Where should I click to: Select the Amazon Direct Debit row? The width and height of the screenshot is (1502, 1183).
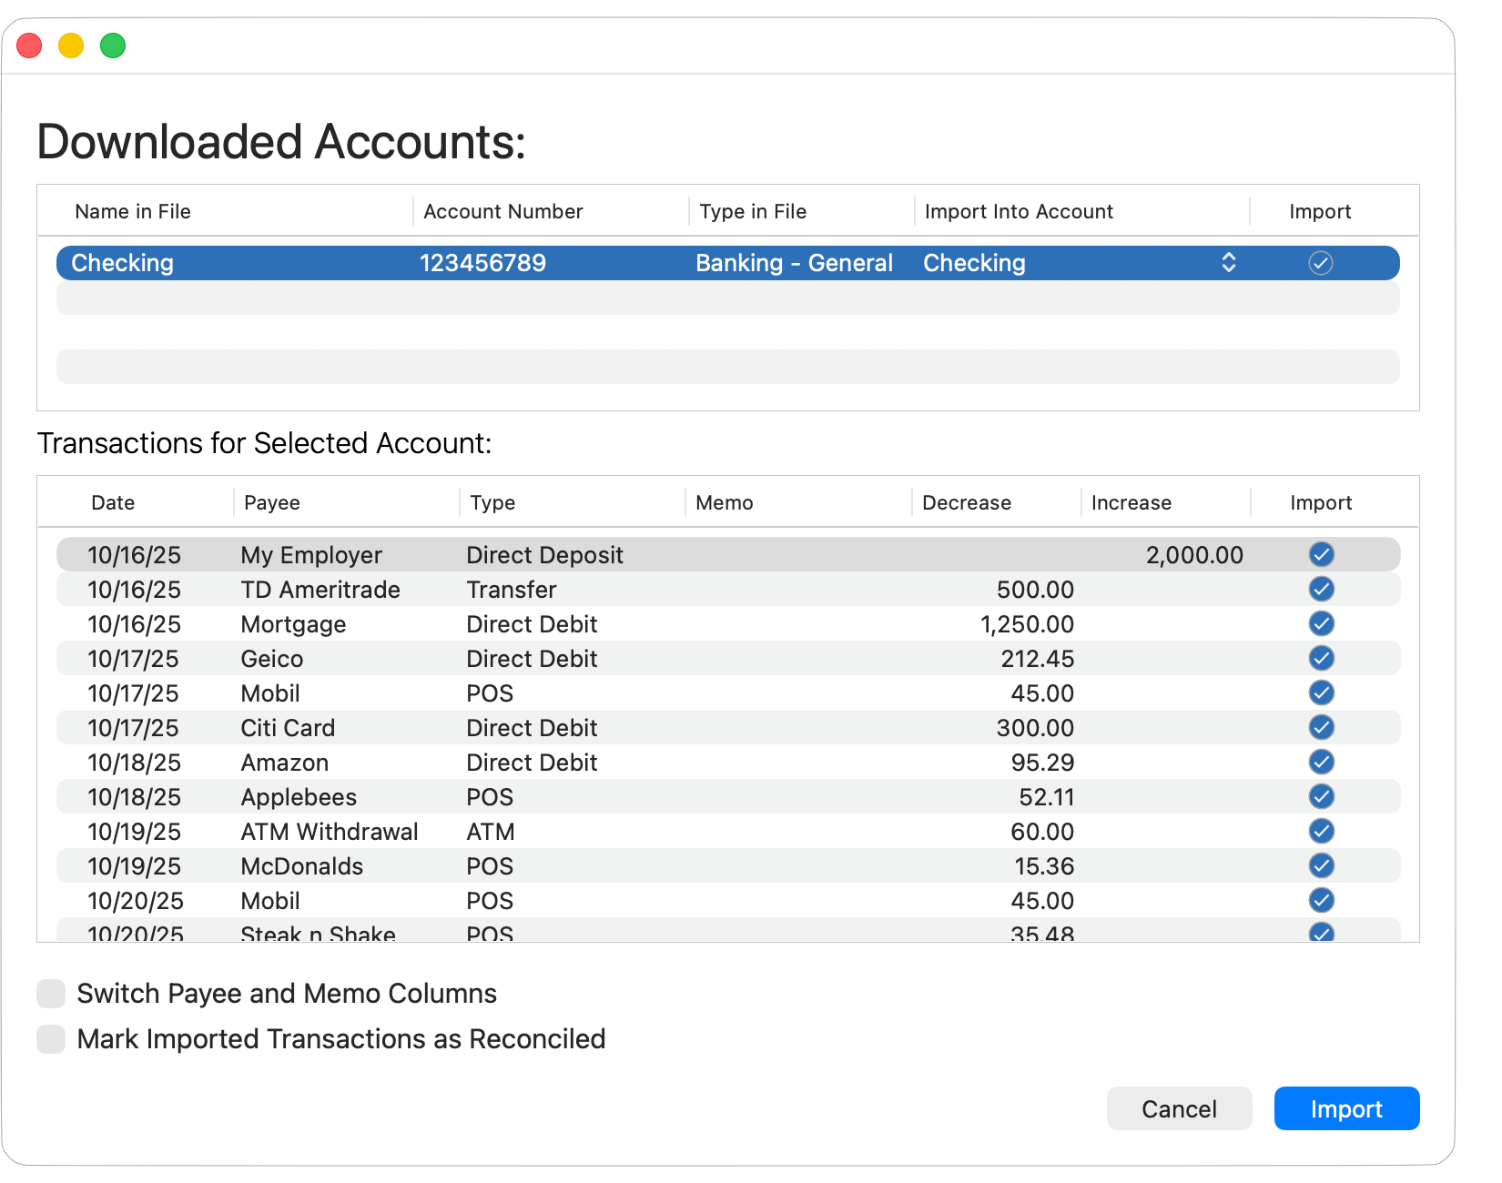(546, 762)
